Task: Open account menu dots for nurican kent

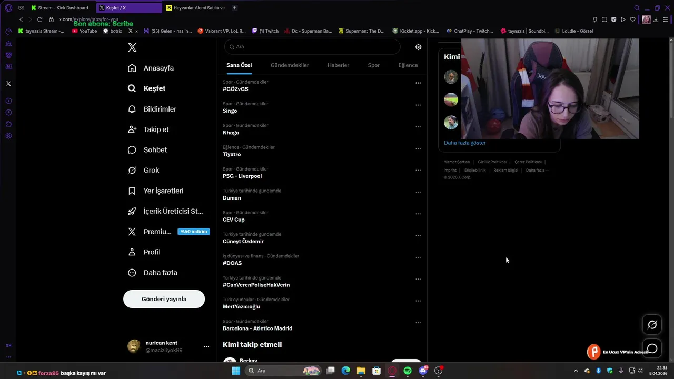Action: tap(206, 346)
